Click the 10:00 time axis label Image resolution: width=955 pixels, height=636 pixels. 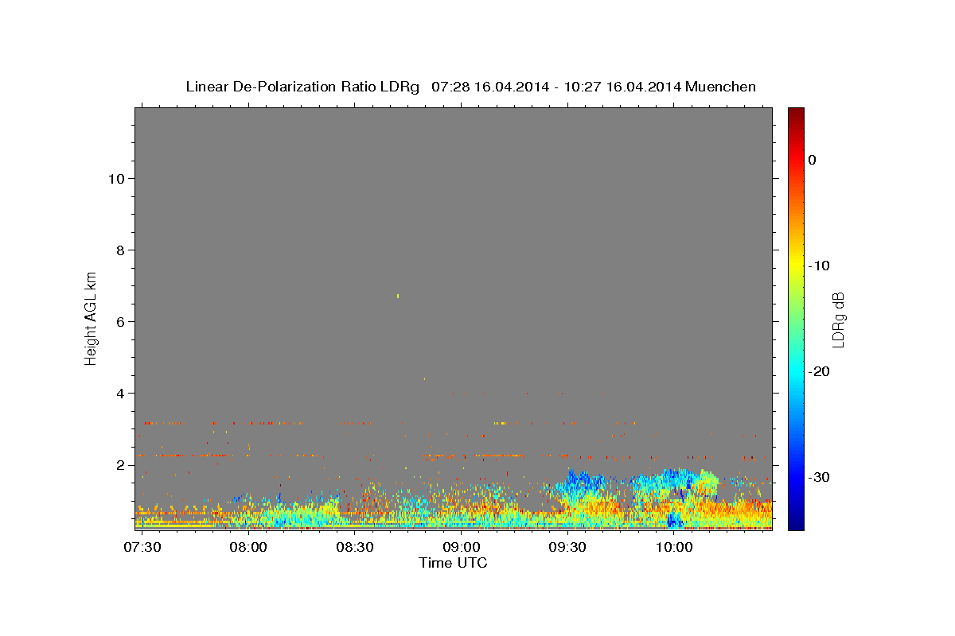[674, 549]
